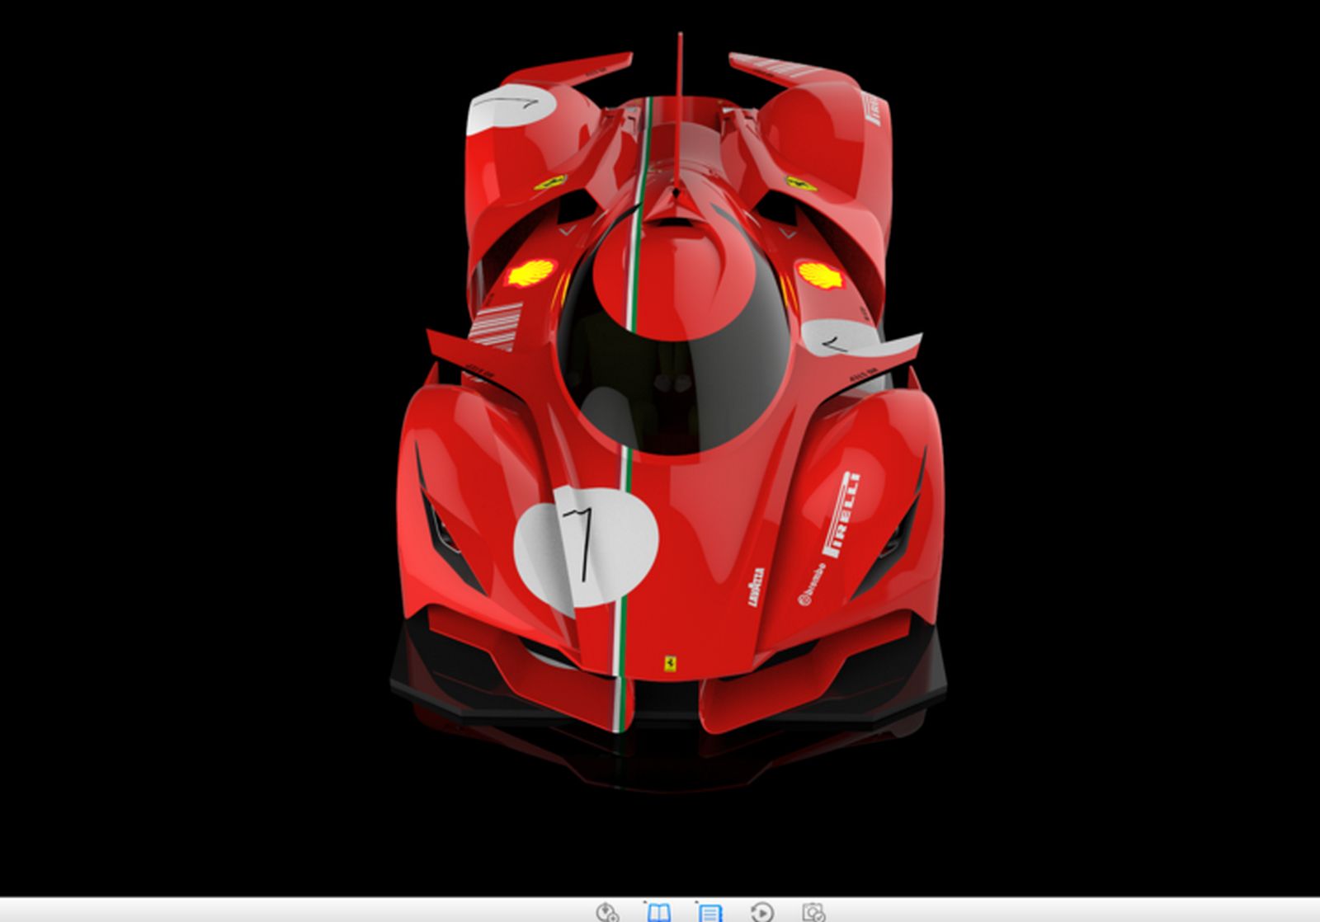
Task: Toggle the Library panel book icon
Action: pos(658,911)
